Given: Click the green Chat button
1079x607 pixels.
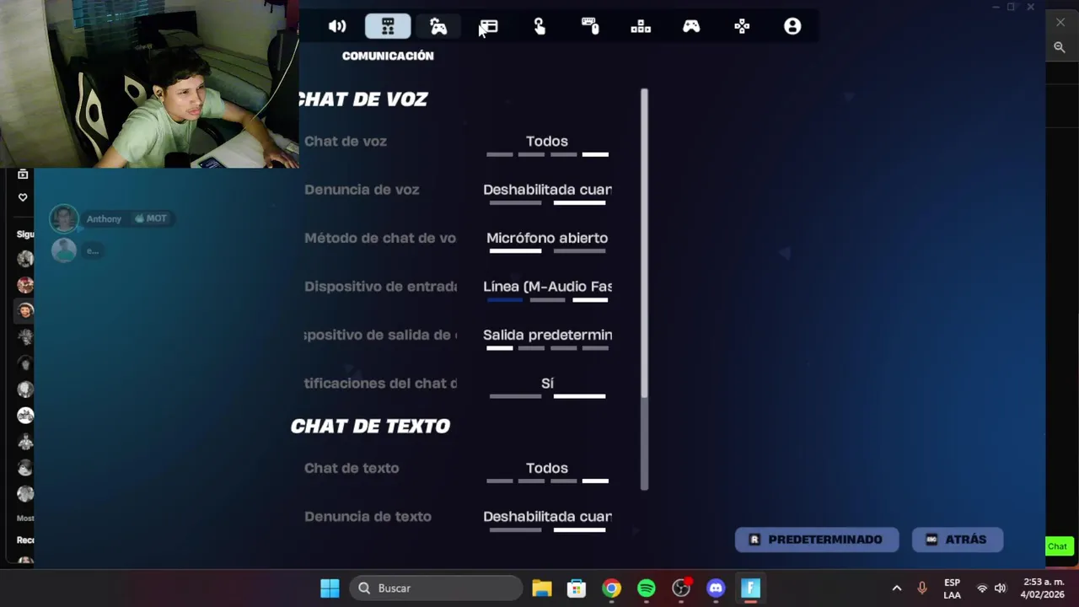Looking at the screenshot, I should point(1059,546).
